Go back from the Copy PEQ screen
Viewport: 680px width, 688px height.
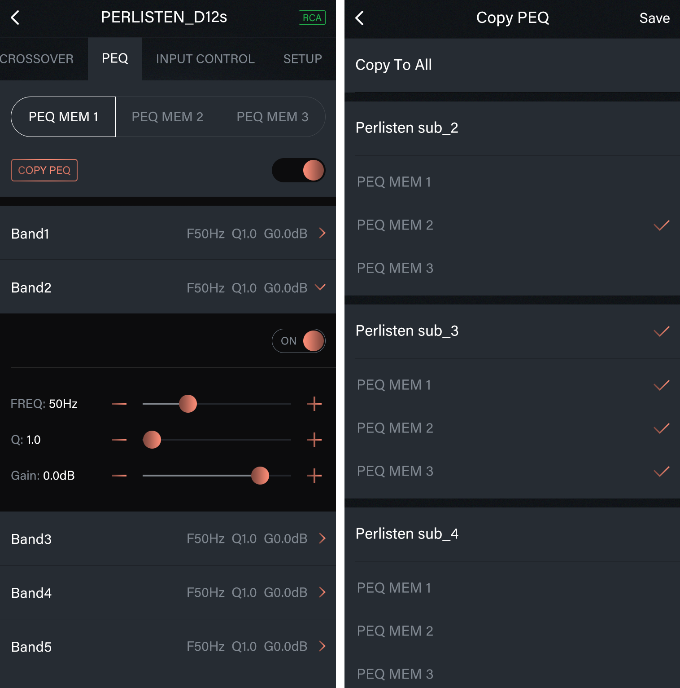pyautogui.click(x=359, y=18)
